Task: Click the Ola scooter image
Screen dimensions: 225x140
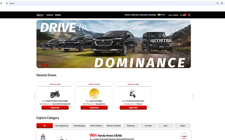Action: point(133,94)
